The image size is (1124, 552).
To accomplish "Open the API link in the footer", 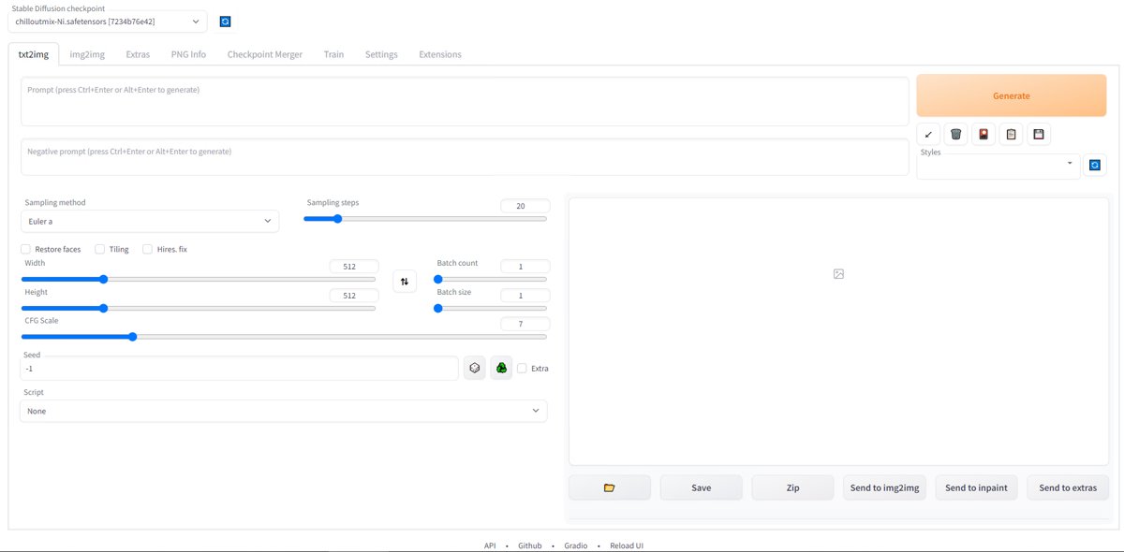I will (490, 545).
